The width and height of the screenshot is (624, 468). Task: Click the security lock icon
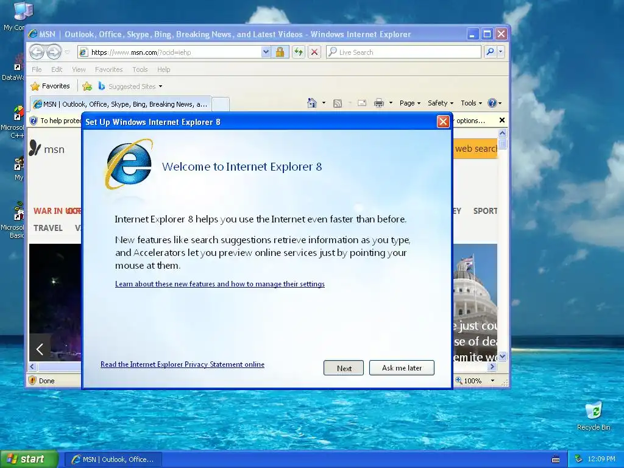coord(280,52)
